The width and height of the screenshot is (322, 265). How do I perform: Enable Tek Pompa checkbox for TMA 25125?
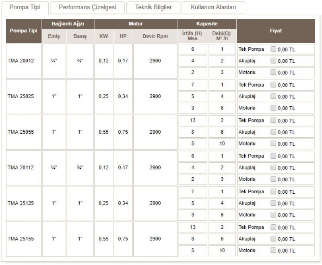pyautogui.click(x=274, y=192)
